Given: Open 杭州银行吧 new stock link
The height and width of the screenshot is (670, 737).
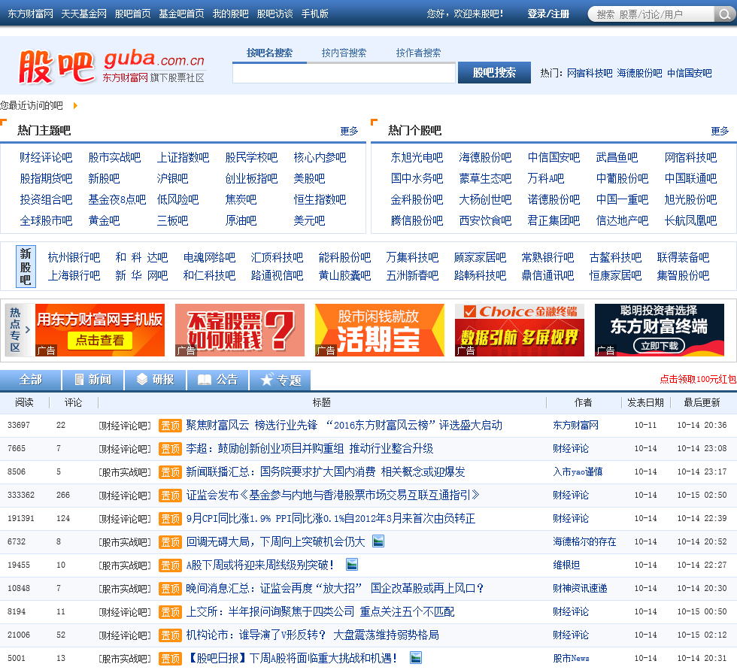Looking at the screenshot, I should tap(74, 257).
